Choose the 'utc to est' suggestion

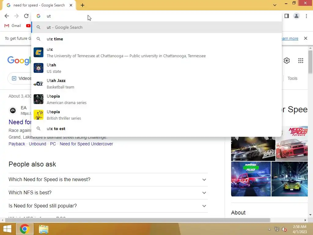click(157, 129)
